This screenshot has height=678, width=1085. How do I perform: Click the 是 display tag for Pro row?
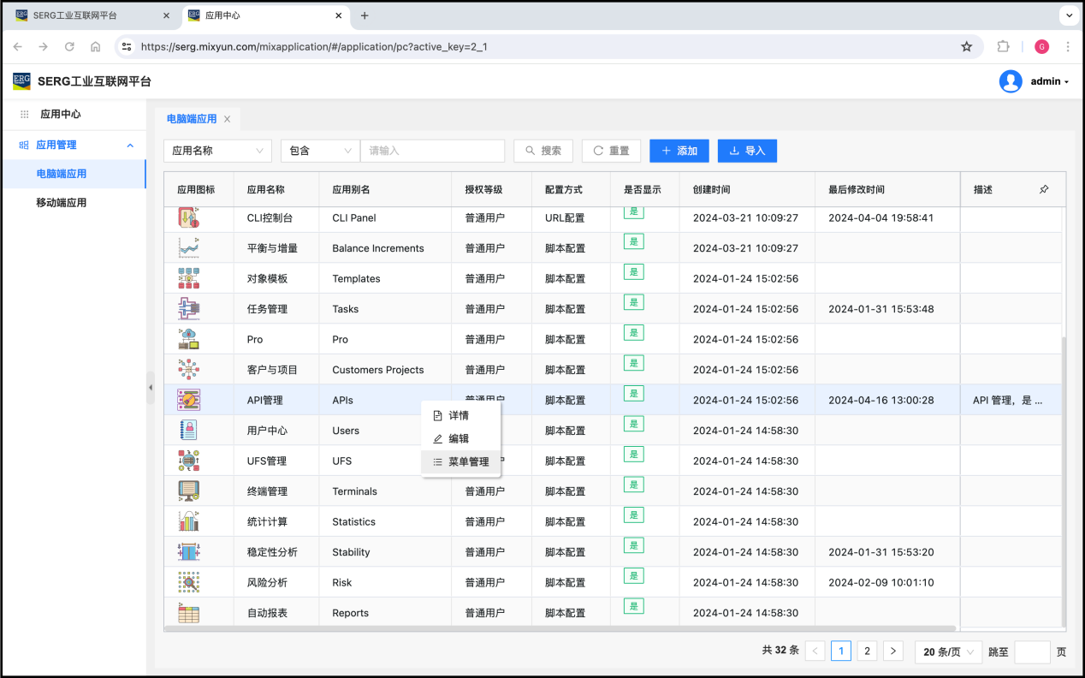633,333
